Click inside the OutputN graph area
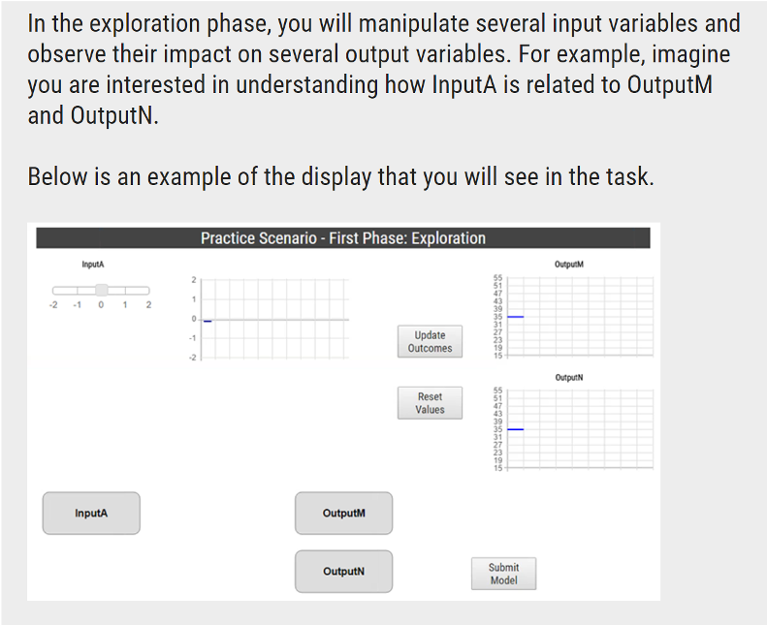767x625 pixels. click(x=580, y=429)
